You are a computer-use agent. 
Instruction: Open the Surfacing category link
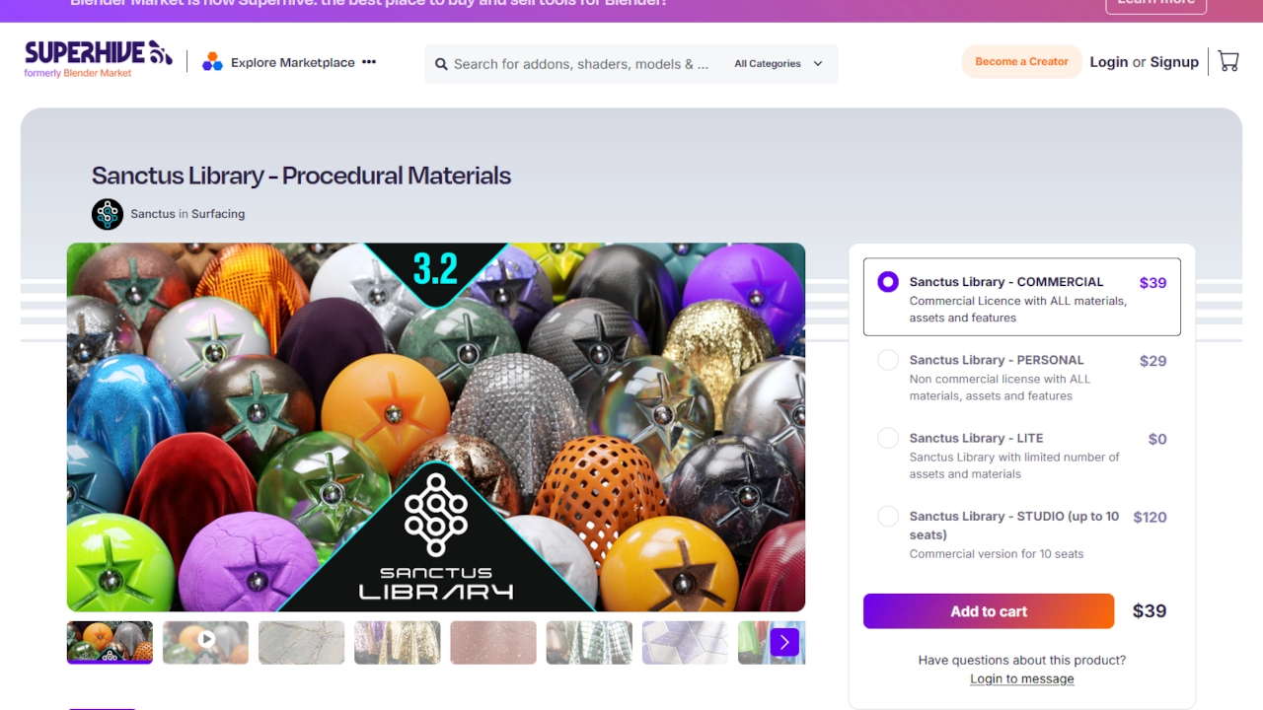pyautogui.click(x=218, y=214)
